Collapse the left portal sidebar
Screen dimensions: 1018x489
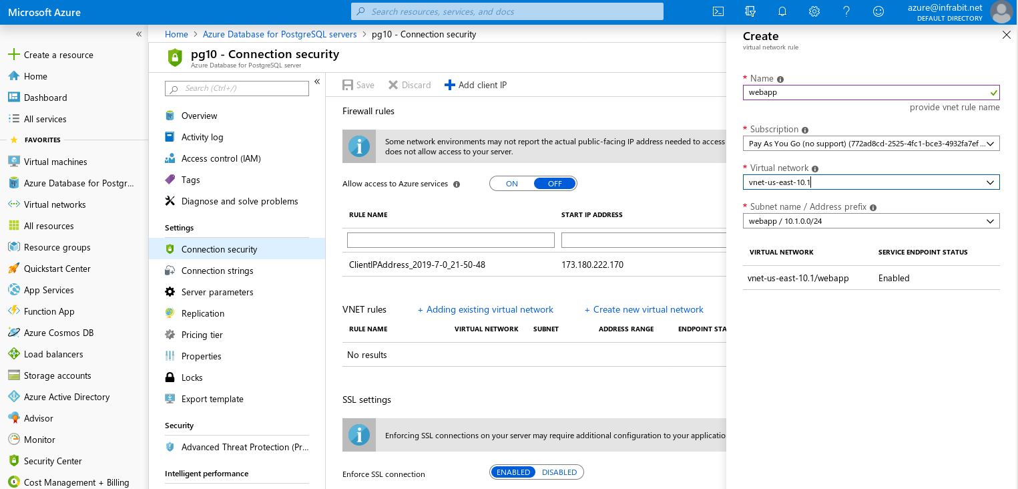click(x=139, y=34)
